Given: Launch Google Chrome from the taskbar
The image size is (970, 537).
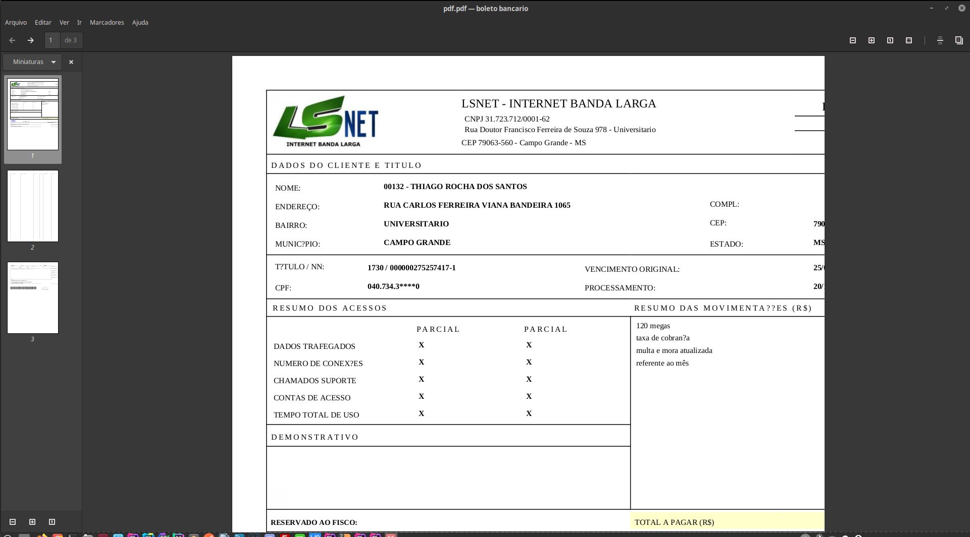Looking at the screenshot, I should (58, 535).
